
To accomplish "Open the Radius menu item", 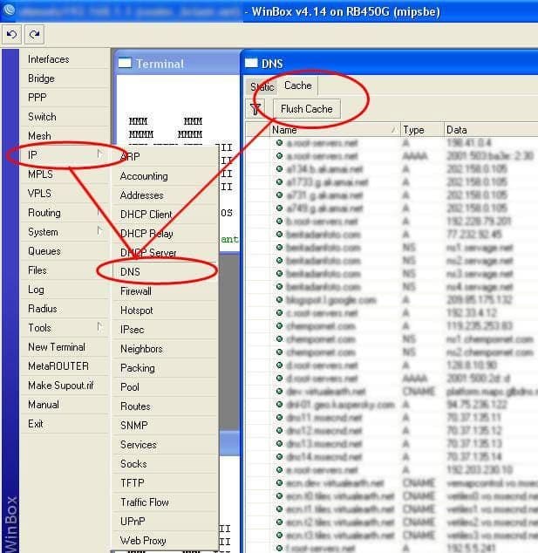I will coord(65,309).
